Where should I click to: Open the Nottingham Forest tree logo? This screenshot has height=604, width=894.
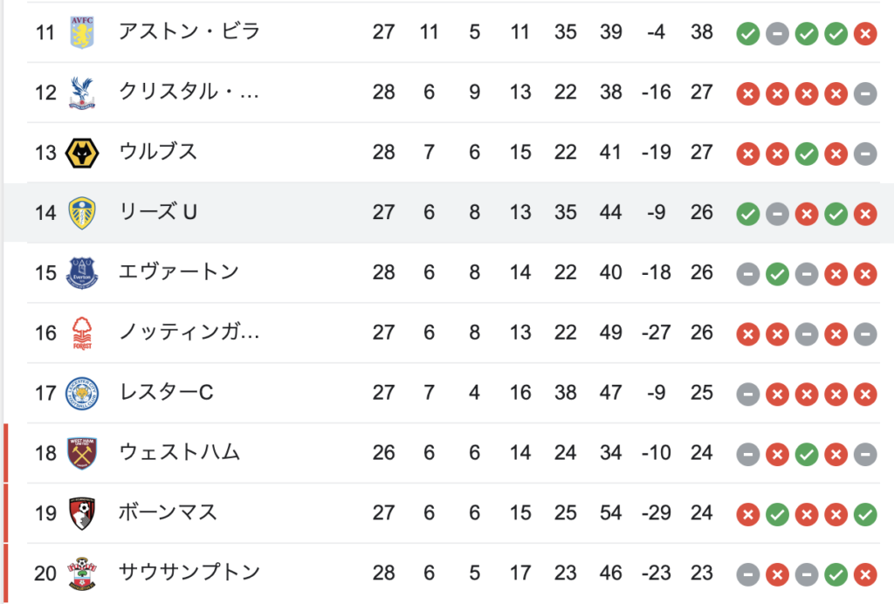click(82, 333)
